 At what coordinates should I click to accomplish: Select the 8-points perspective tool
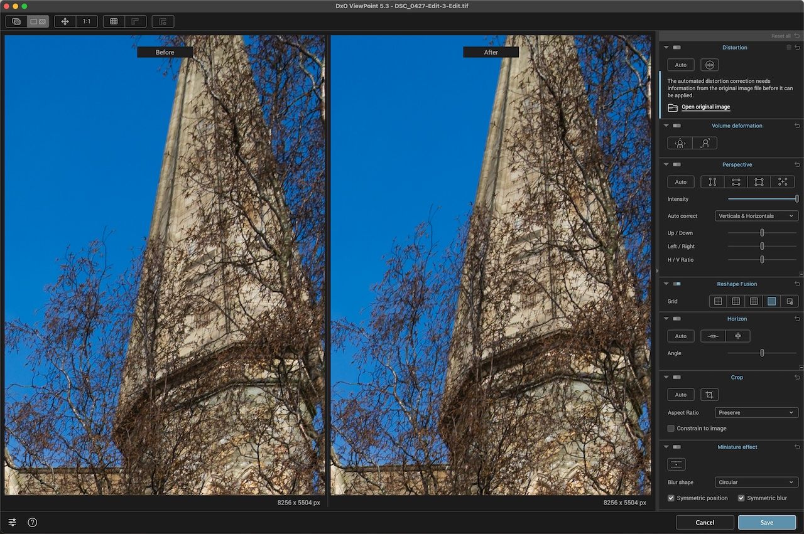click(x=783, y=181)
